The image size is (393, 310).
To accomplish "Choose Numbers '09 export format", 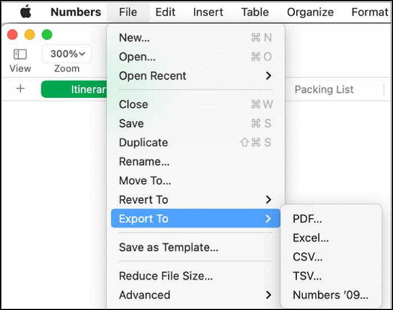I will coord(330,295).
